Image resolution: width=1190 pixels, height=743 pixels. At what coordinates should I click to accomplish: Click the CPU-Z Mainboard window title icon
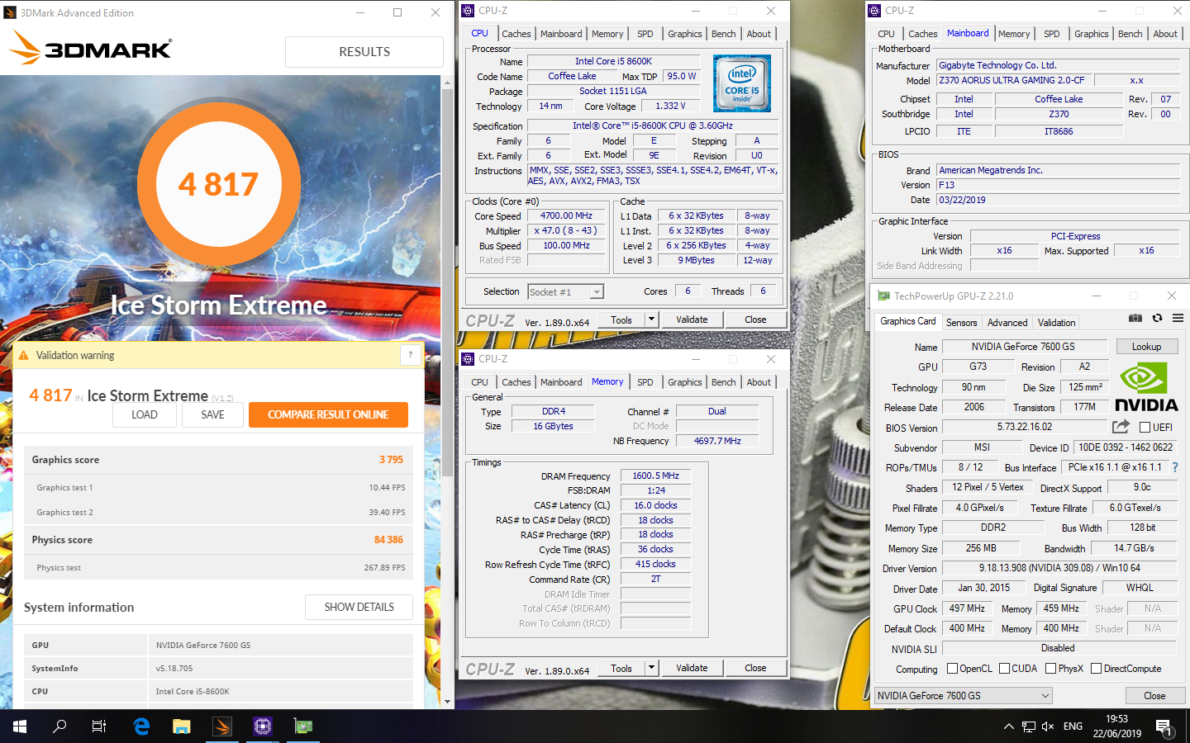tap(874, 11)
